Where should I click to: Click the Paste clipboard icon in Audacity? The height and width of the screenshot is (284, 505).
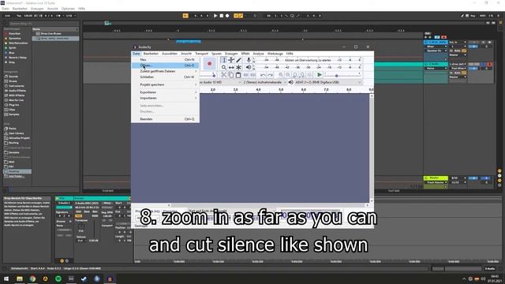point(238,75)
